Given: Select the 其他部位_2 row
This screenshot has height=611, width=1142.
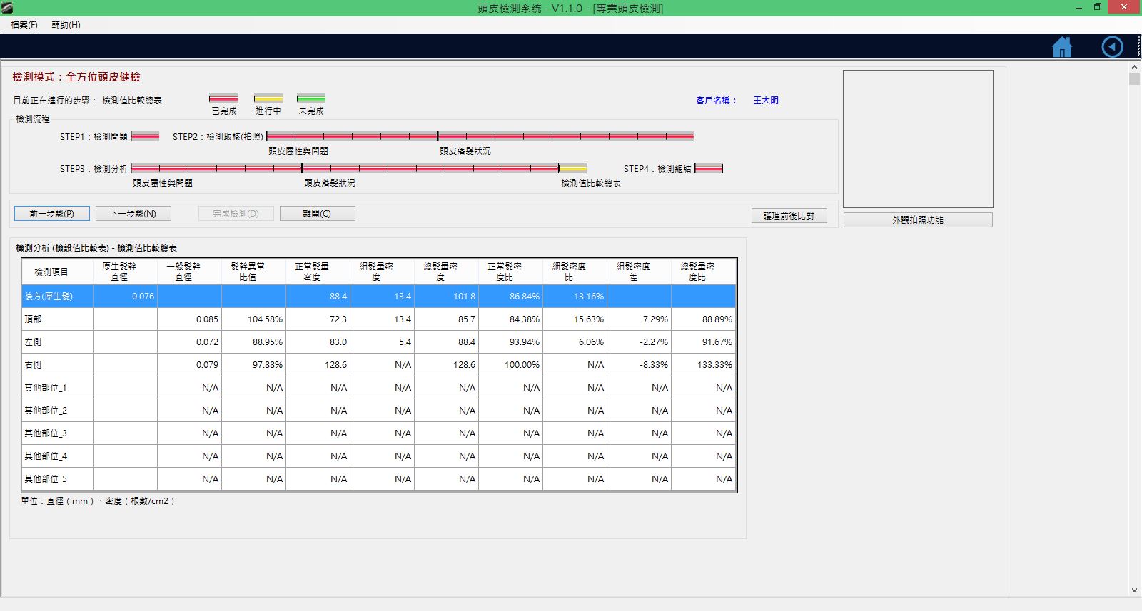Looking at the screenshot, I should point(379,411).
